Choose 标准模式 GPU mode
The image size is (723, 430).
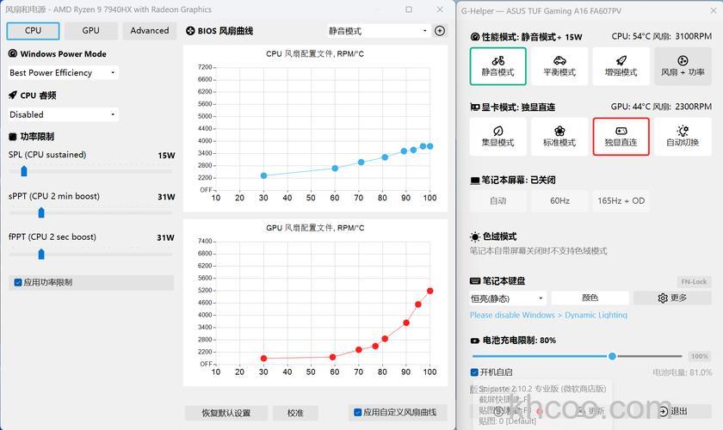point(559,136)
